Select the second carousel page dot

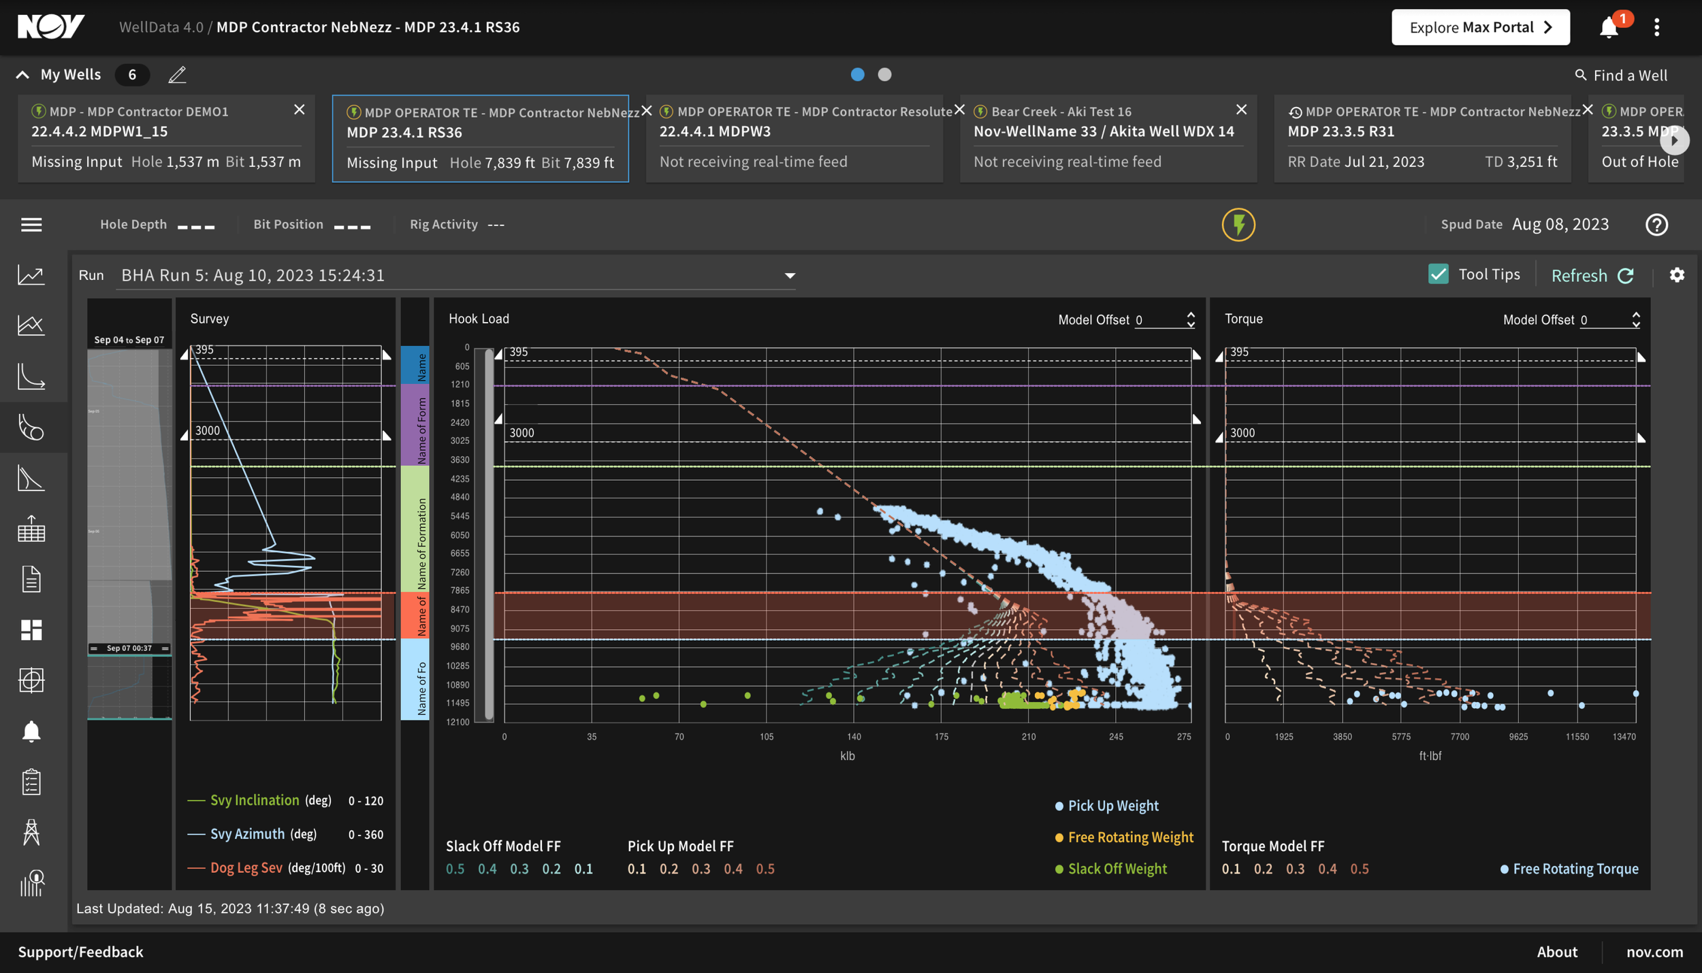click(884, 74)
